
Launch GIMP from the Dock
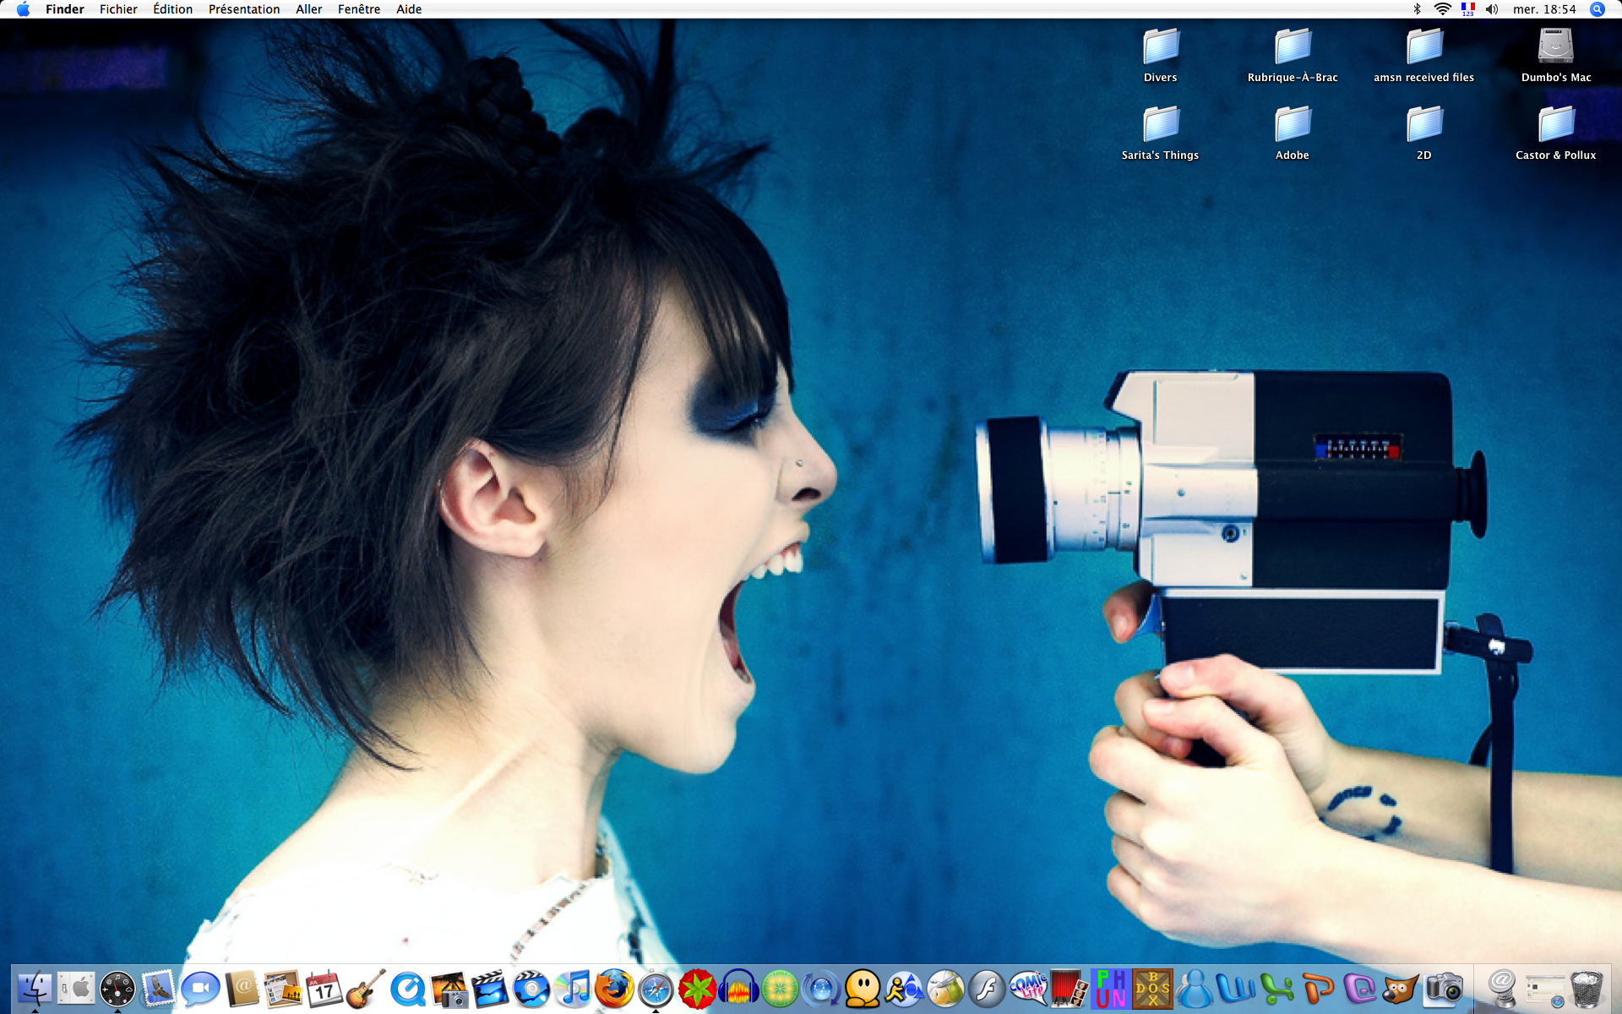click(1400, 989)
